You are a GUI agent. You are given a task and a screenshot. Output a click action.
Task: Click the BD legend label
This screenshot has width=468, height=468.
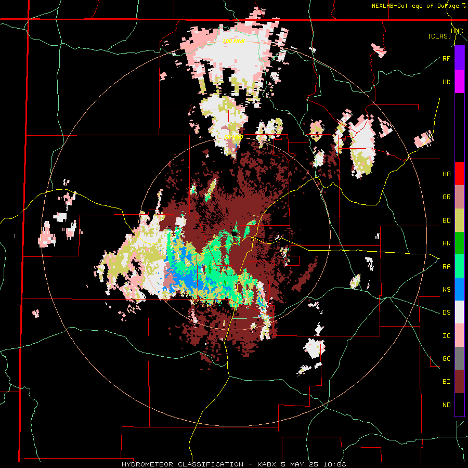446,220
